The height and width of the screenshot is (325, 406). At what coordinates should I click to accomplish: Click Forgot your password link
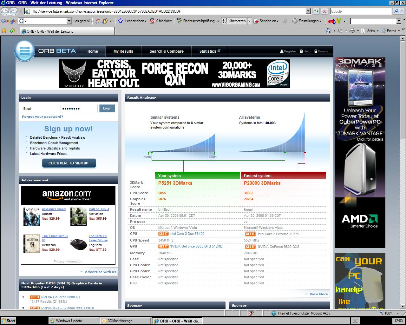point(43,116)
